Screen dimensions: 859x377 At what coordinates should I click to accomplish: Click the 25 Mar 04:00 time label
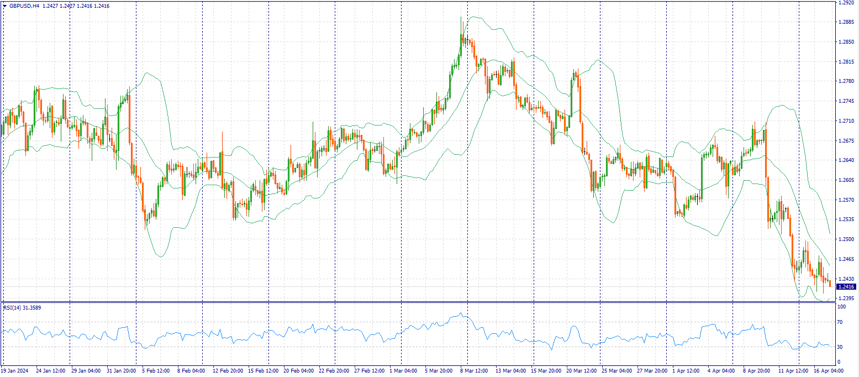coord(615,370)
